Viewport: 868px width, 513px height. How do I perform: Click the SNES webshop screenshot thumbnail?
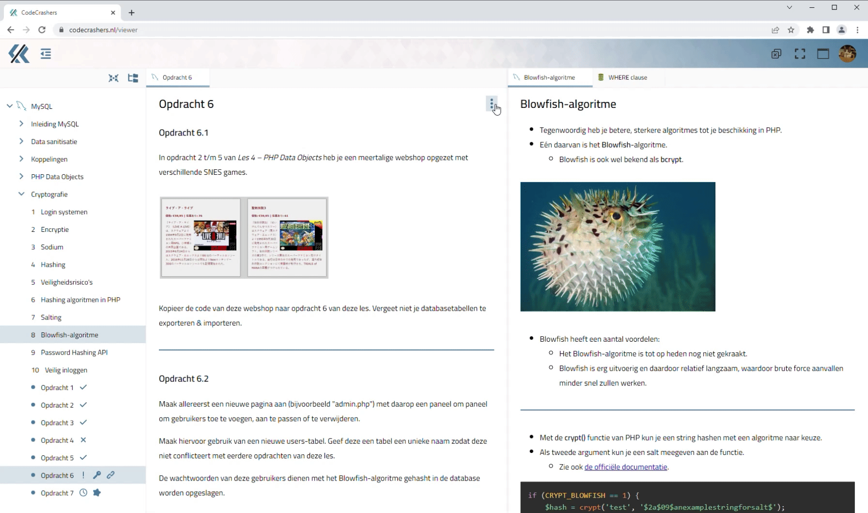(x=244, y=238)
